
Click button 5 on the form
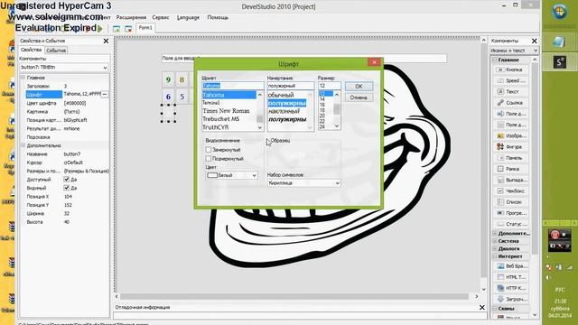182,97
